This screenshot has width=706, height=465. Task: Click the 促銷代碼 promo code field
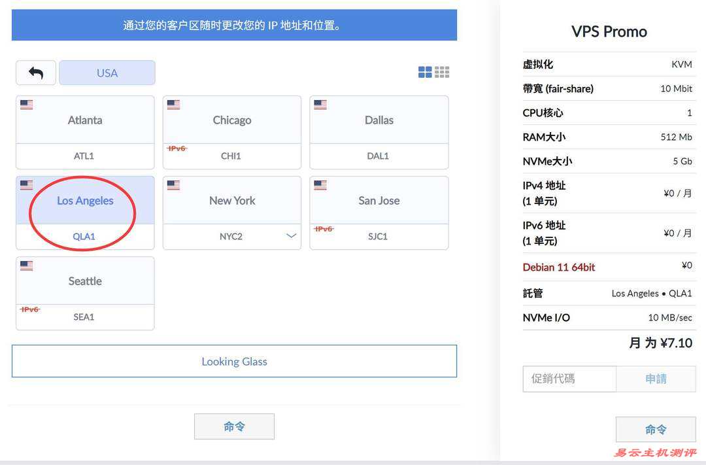569,379
